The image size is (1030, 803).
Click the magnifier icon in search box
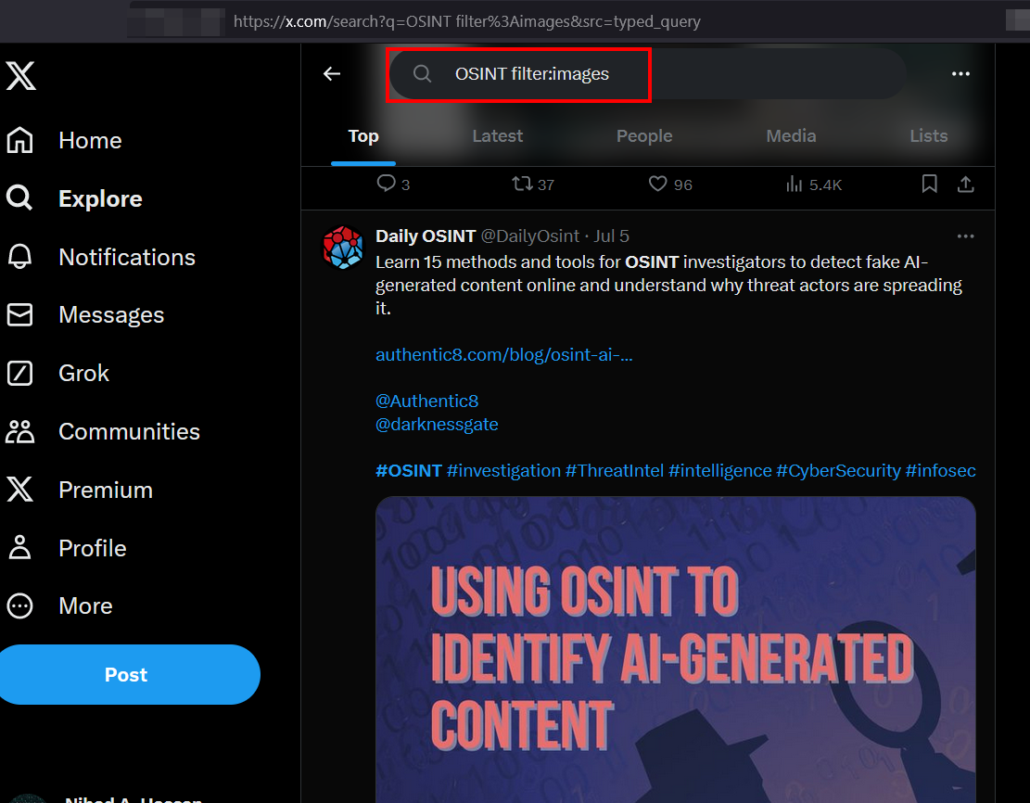click(422, 73)
